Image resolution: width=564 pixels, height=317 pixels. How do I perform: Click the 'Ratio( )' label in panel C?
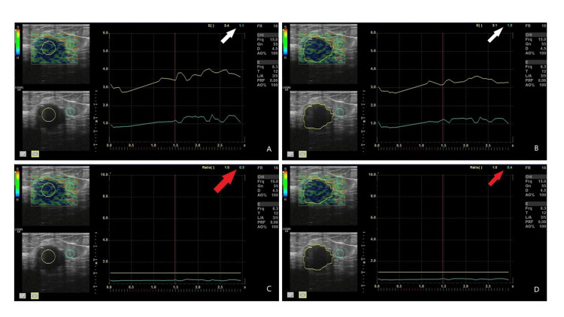208,168
